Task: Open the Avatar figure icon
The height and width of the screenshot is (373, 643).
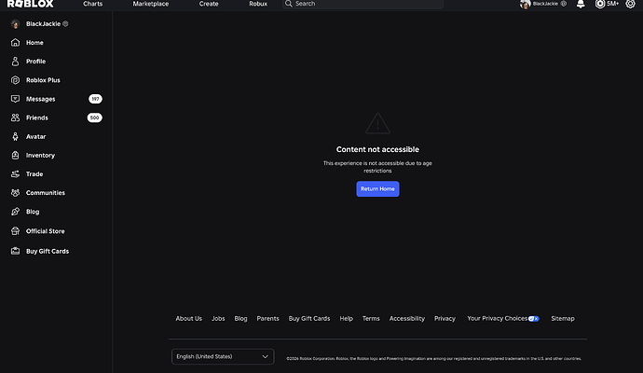Action: tap(15, 137)
